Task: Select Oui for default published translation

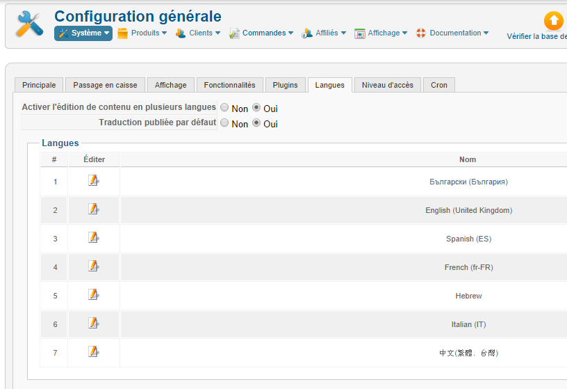Action: [256, 123]
